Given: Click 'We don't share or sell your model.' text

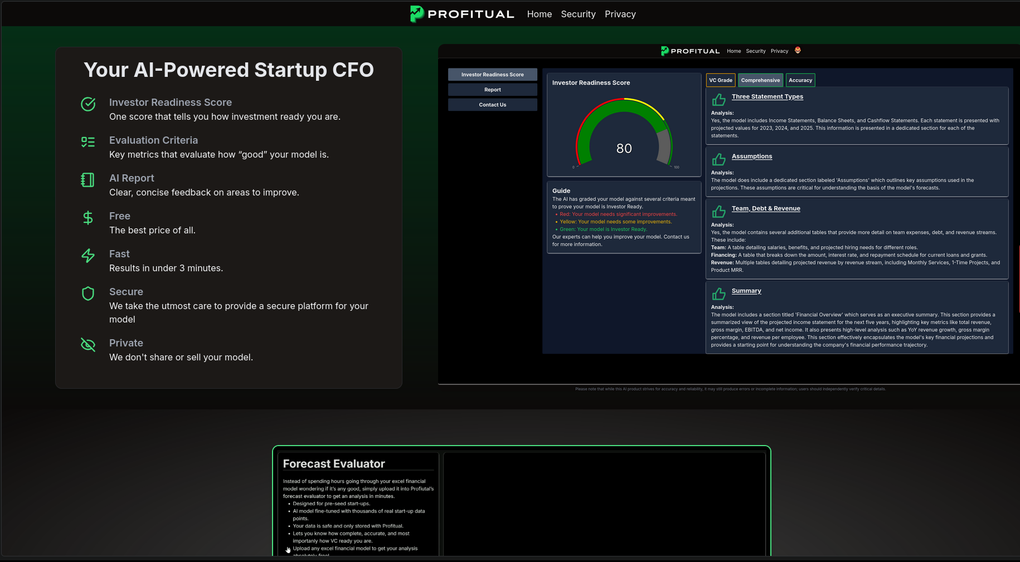Looking at the screenshot, I should 181,357.
